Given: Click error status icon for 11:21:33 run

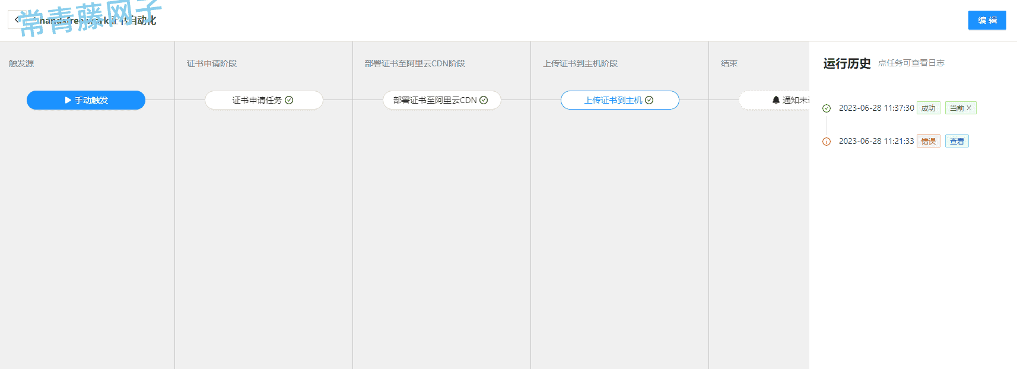Looking at the screenshot, I should (827, 142).
